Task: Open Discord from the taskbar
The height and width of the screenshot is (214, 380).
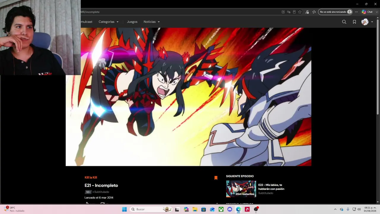Action: coord(229,209)
